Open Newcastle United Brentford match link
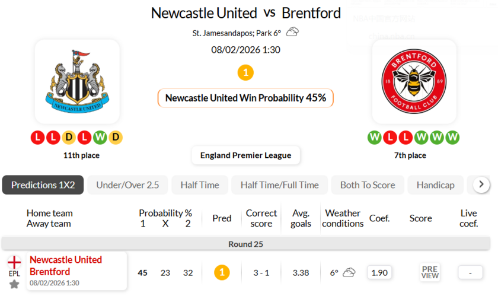This screenshot has height=299, width=498. click(x=66, y=266)
